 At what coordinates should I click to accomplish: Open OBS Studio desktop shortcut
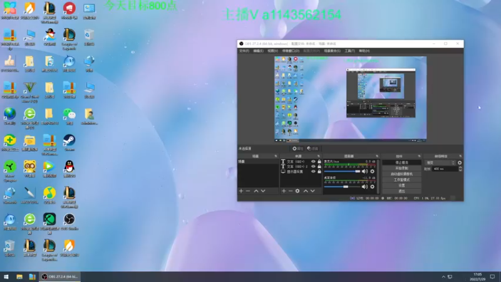(x=69, y=222)
